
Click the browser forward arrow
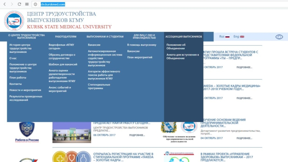coord(12,4)
